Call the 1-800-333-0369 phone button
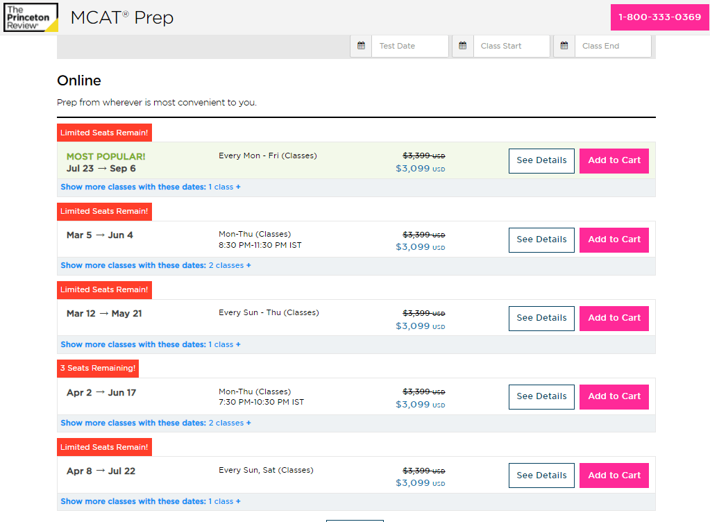The image size is (710, 522). pos(660,17)
